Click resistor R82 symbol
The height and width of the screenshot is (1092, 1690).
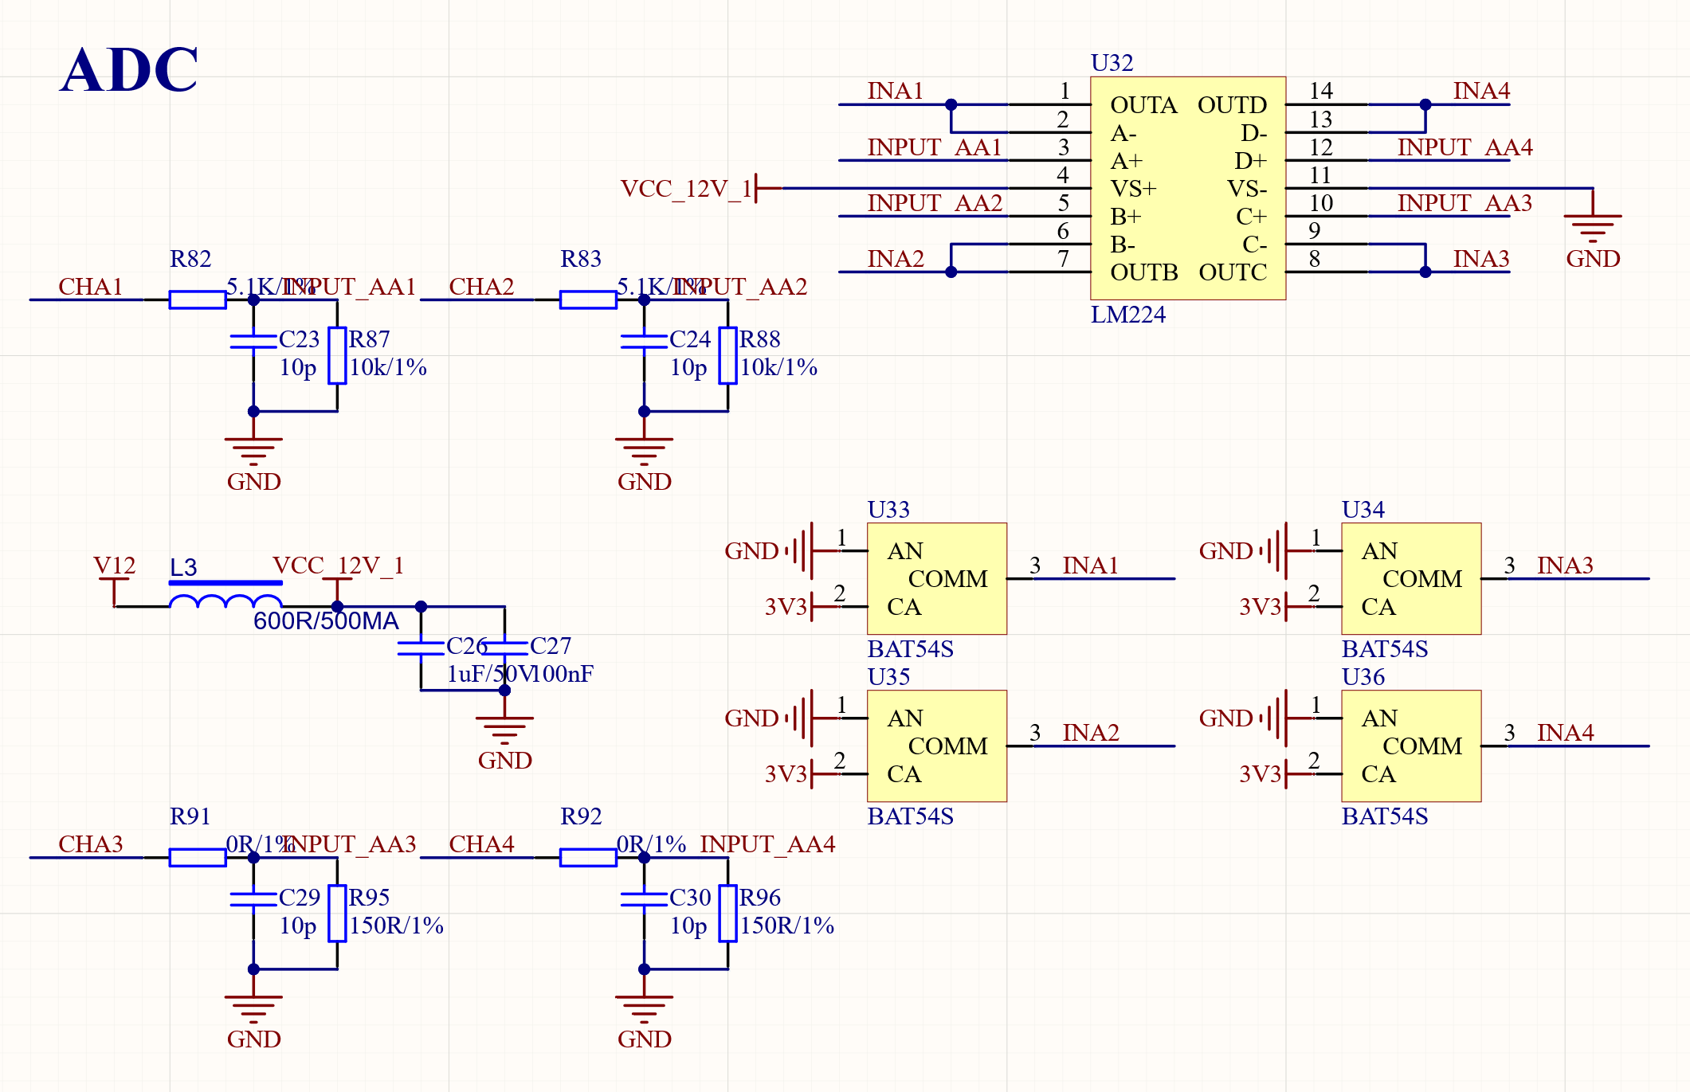click(198, 299)
